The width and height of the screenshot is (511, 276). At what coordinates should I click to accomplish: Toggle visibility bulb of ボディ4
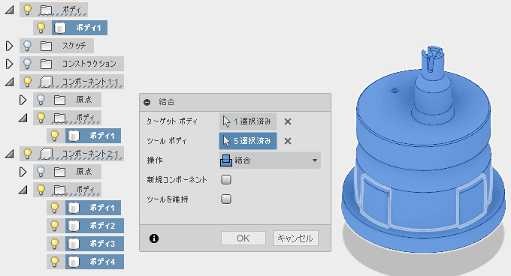click(54, 261)
